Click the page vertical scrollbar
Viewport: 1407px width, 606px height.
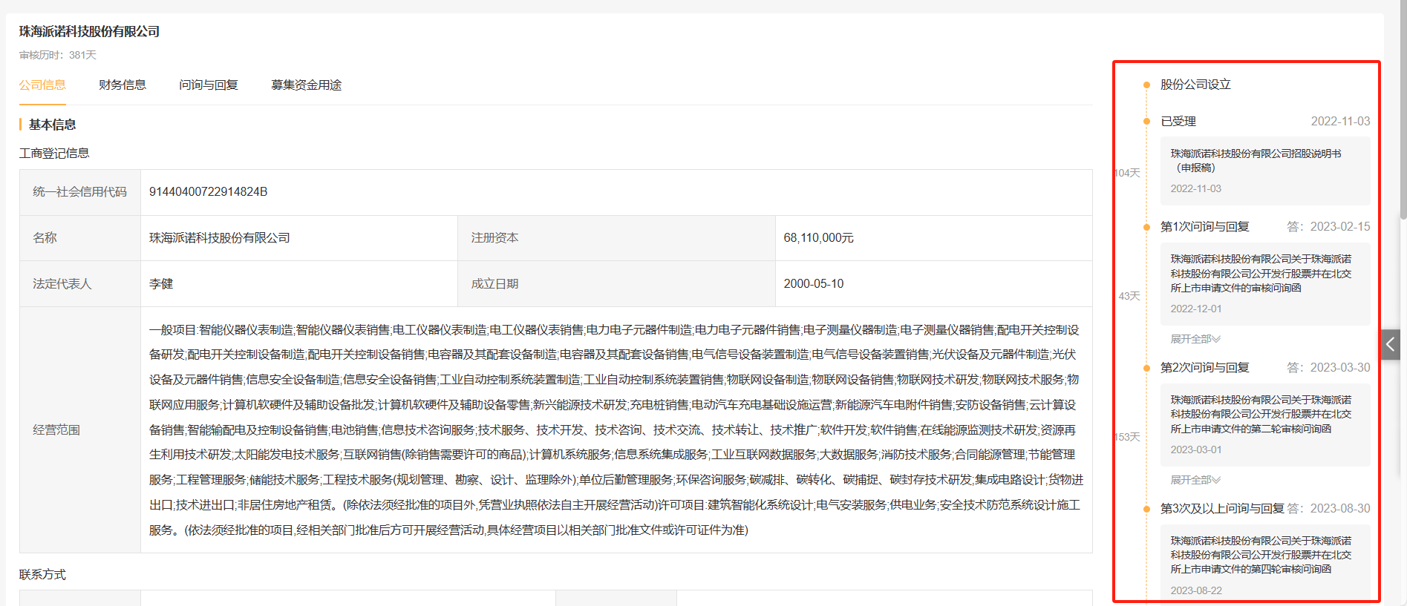tap(1403, 111)
